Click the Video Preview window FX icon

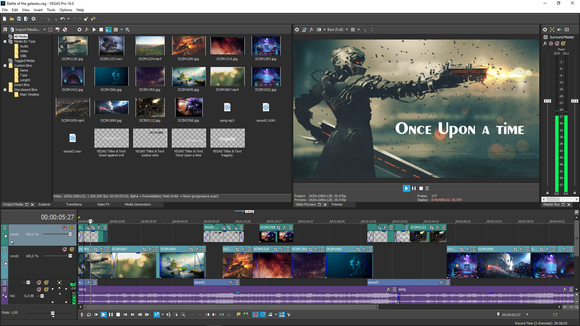pyautogui.click(x=311, y=30)
